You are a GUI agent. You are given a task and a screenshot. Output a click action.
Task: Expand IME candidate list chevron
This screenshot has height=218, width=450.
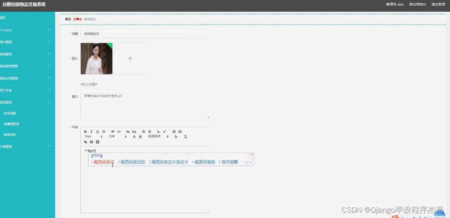[x=250, y=162]
